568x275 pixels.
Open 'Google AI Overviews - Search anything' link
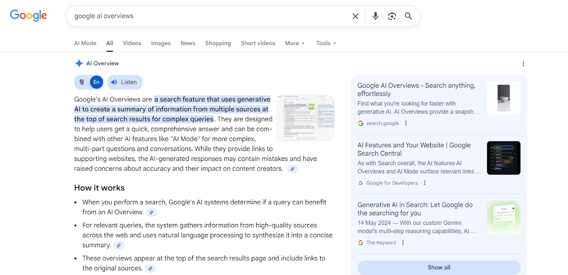(x=416, y=90)
